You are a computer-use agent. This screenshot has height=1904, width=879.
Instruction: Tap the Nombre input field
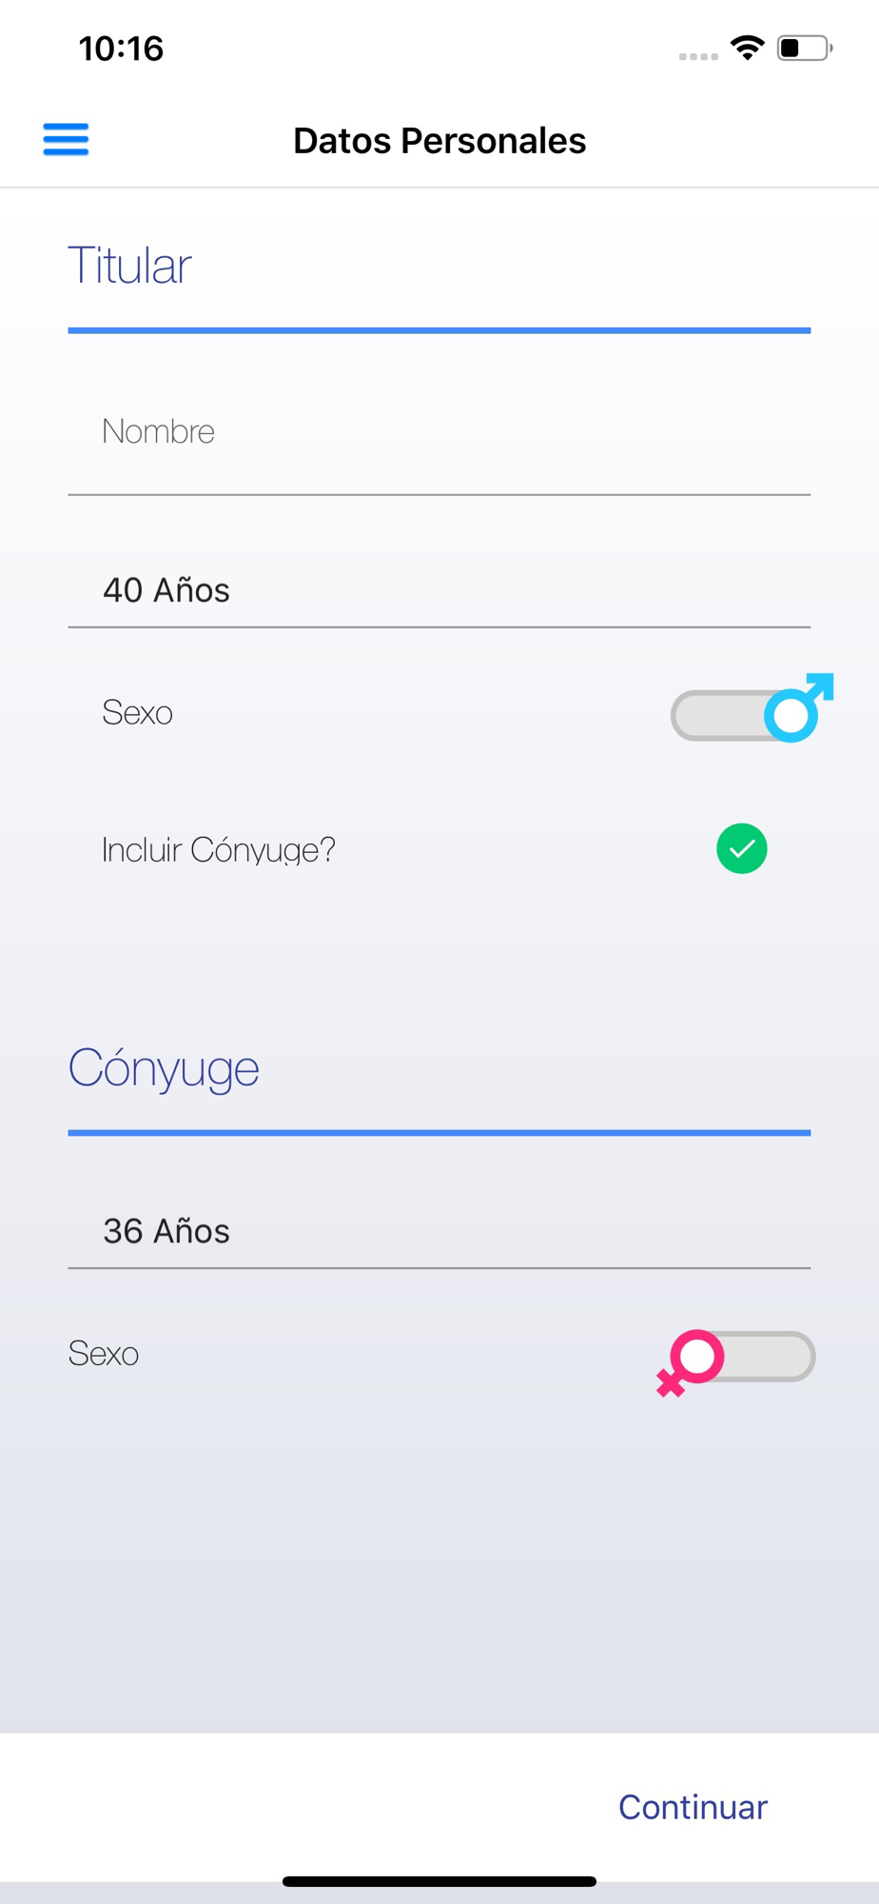[x=439, y=432]
